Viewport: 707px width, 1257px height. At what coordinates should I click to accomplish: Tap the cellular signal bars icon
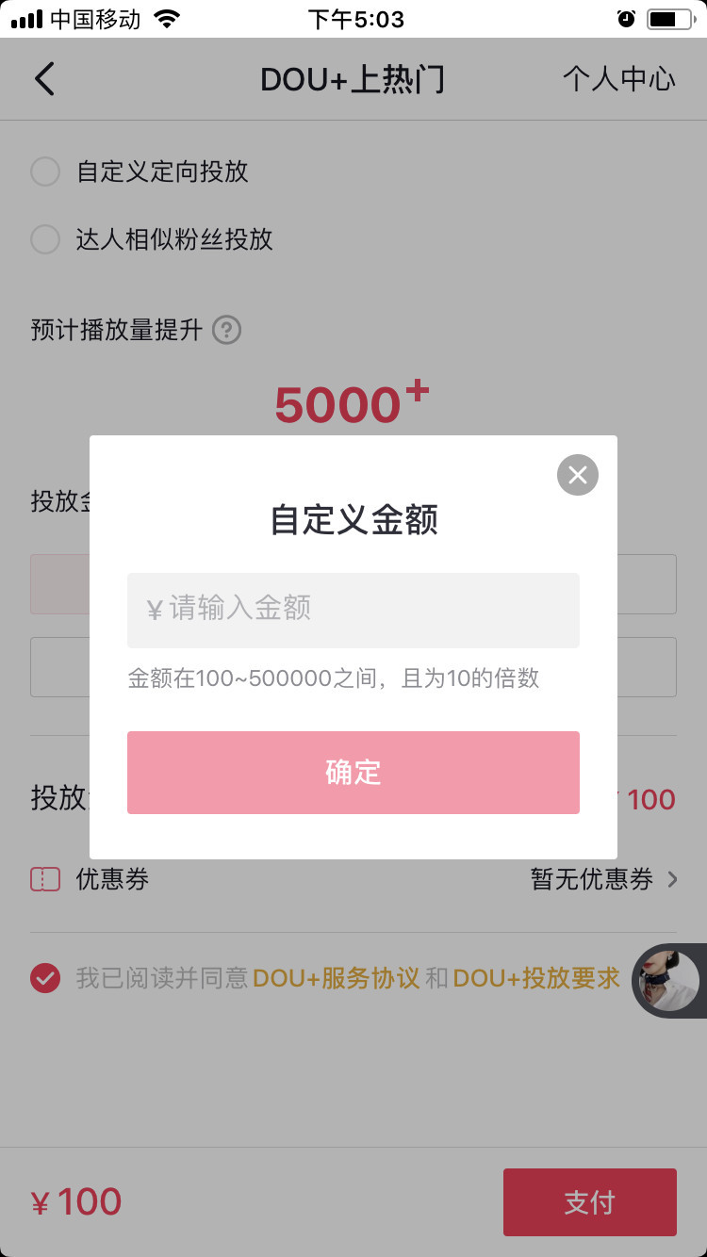click(x=27, y=19)
